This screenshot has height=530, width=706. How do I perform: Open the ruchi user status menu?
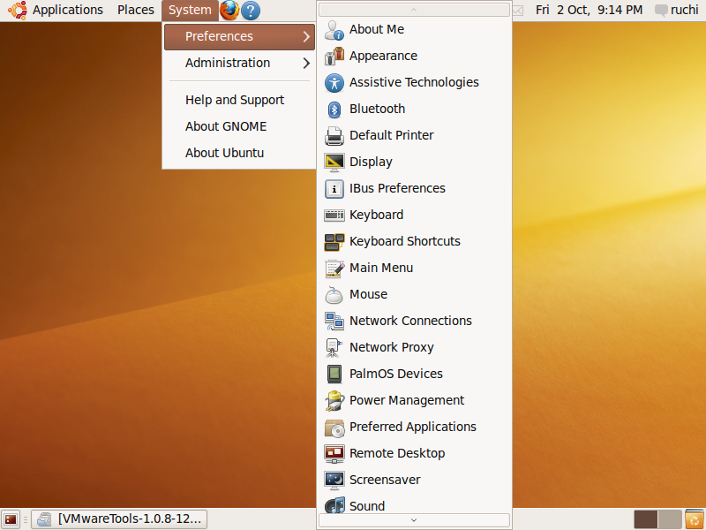click(x=677, y=10)
